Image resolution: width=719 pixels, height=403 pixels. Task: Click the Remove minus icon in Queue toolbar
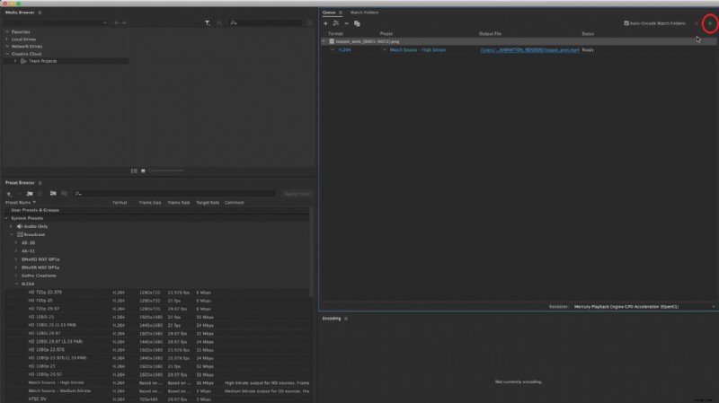tap(346, 23)
